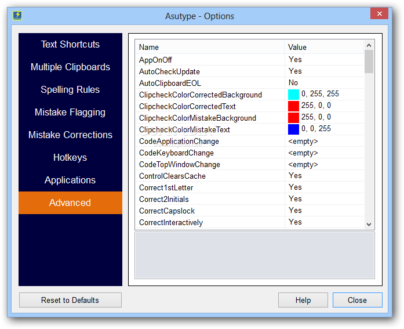Screen dimensions: 404x329
Task: Click the Yes value of CorrectInteractively
Action: [295, 222]
